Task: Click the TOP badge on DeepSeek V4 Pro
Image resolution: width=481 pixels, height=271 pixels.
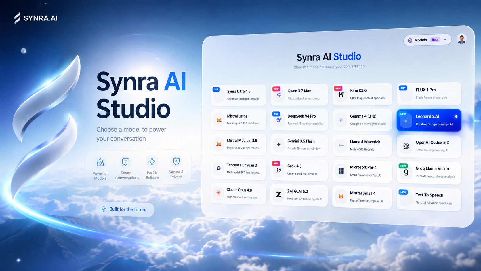Action: click(276, 114)
